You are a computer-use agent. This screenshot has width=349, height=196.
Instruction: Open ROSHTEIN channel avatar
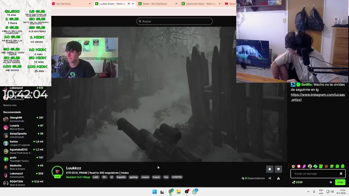click(6, 183)
